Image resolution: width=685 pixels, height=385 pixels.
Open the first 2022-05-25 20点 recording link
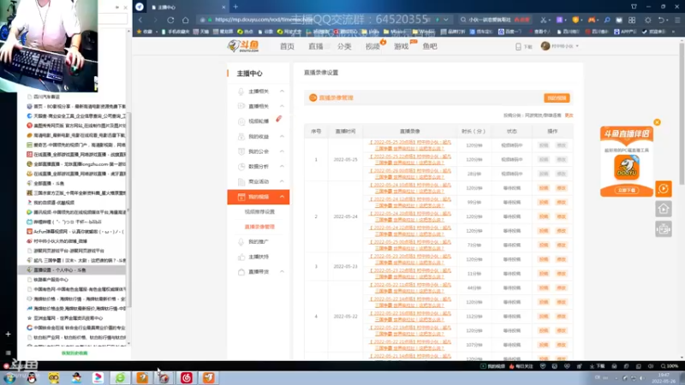[x=410, y=145]
